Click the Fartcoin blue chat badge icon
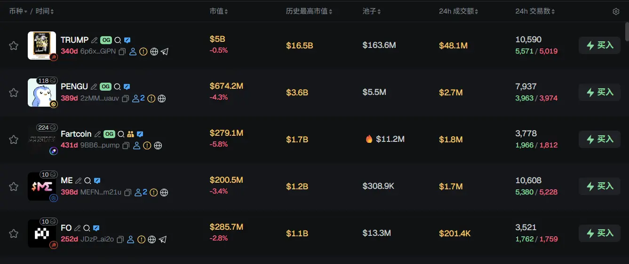 pos(140,134)
